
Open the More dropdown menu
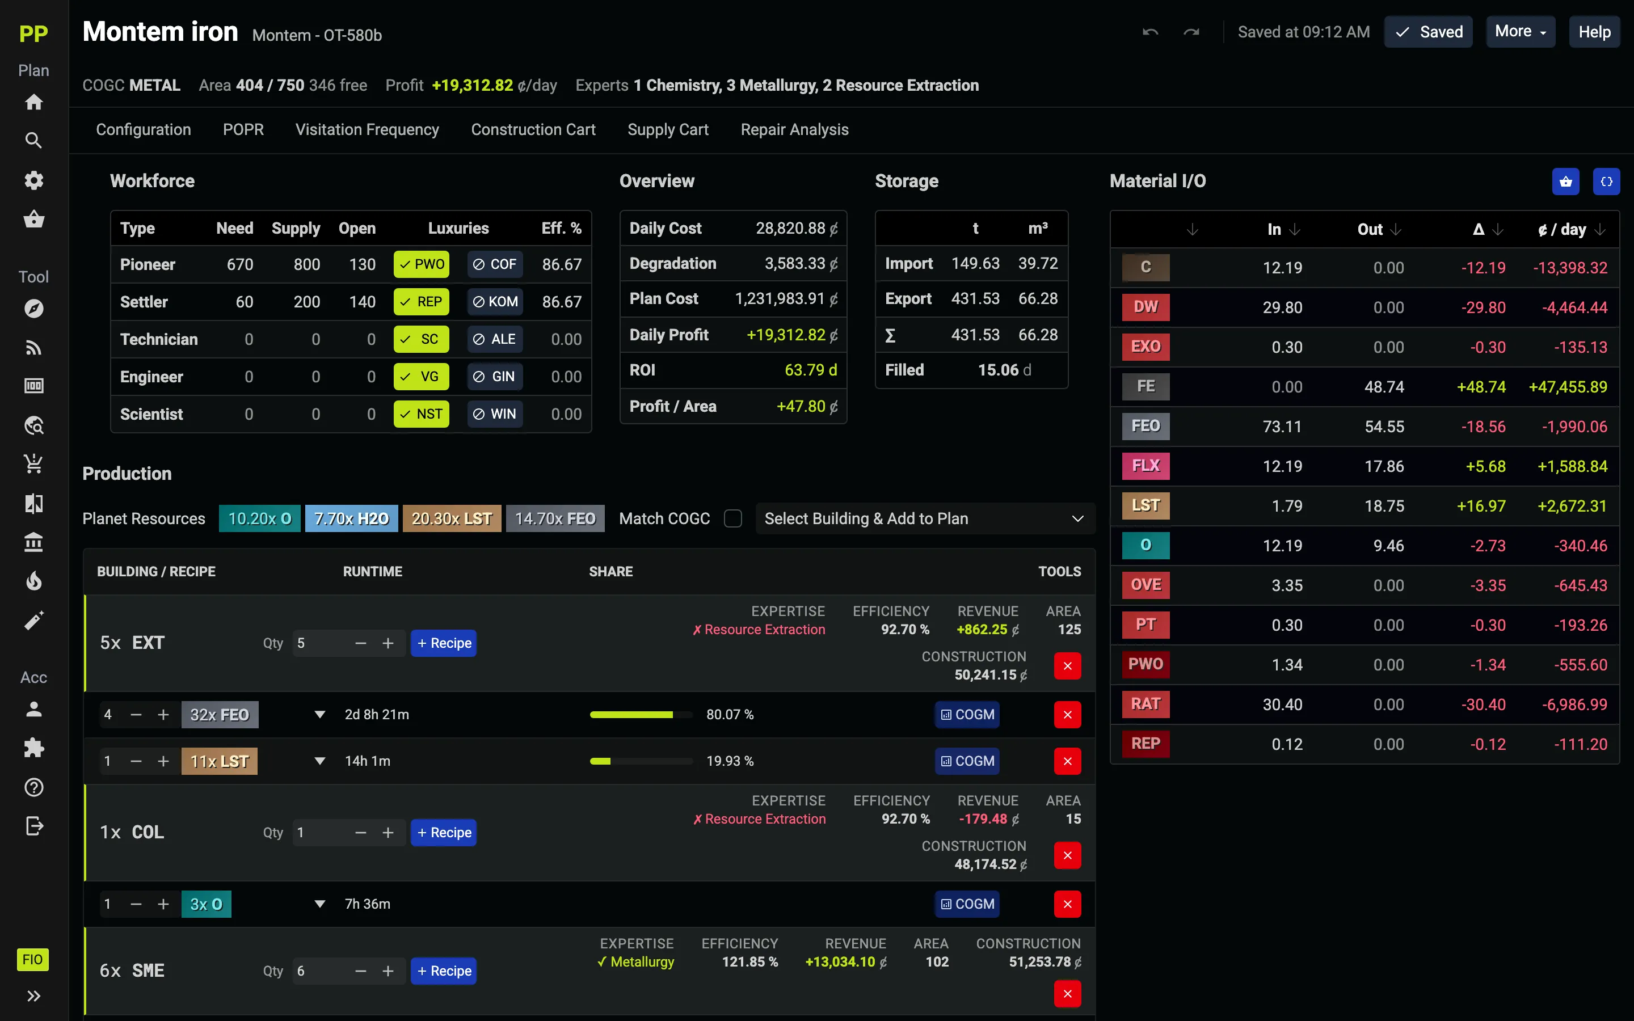1520,32
